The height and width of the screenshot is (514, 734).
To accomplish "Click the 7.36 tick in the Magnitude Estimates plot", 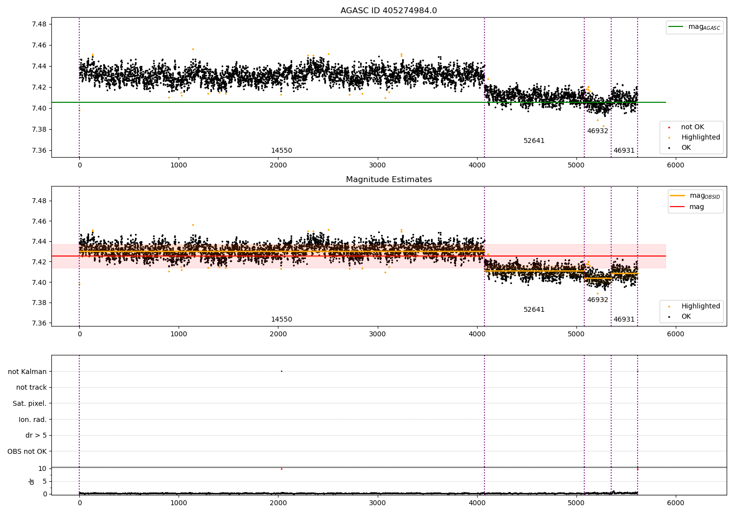I will [39, 324].
